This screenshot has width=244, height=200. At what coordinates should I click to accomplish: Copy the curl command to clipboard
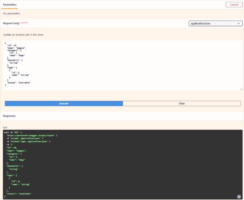(239, 196)
